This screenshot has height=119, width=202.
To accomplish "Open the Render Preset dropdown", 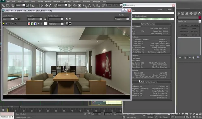I will pyautogui.click(x=56, y=19).
